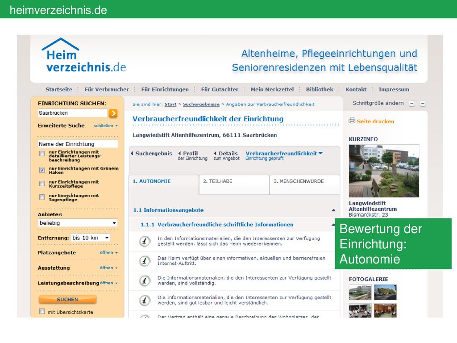
Task: Open the Entfernung 'bis 10 km' dropdown
Action: tap(91, 238)
